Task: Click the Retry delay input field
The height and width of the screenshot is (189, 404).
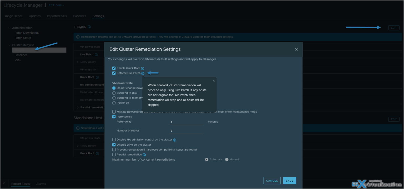Action: (x=186, y=121)
